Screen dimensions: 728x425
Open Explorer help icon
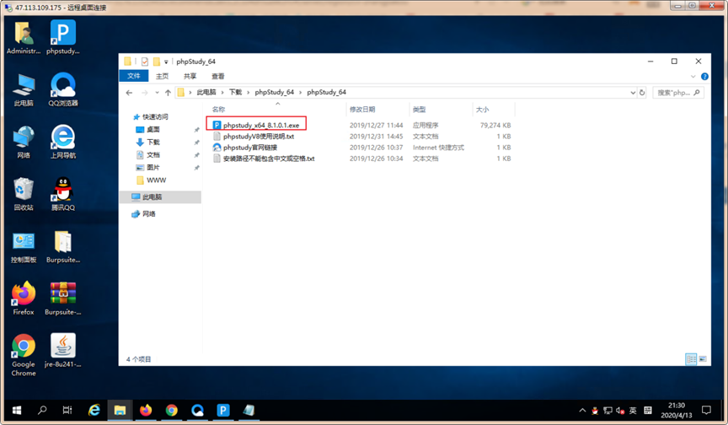(x=704, y=76)
